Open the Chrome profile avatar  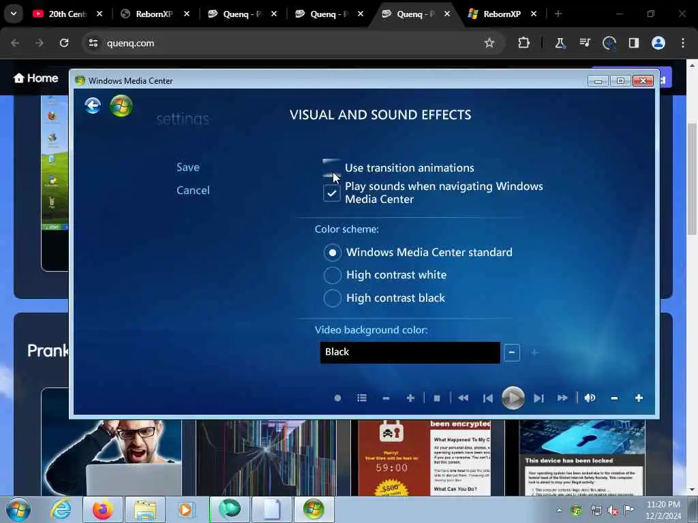pyautogui.click(x=658, y=43)
